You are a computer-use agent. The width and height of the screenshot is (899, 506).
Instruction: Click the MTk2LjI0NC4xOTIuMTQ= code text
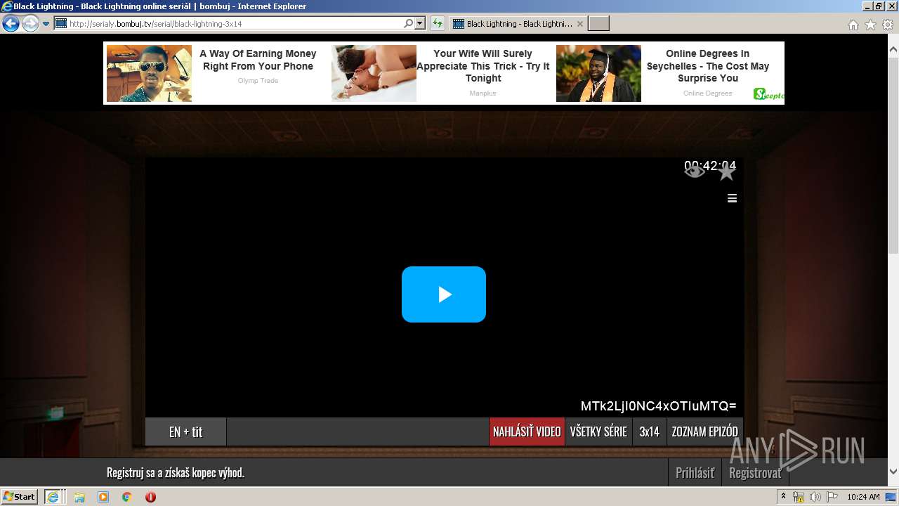click(659, 406)
